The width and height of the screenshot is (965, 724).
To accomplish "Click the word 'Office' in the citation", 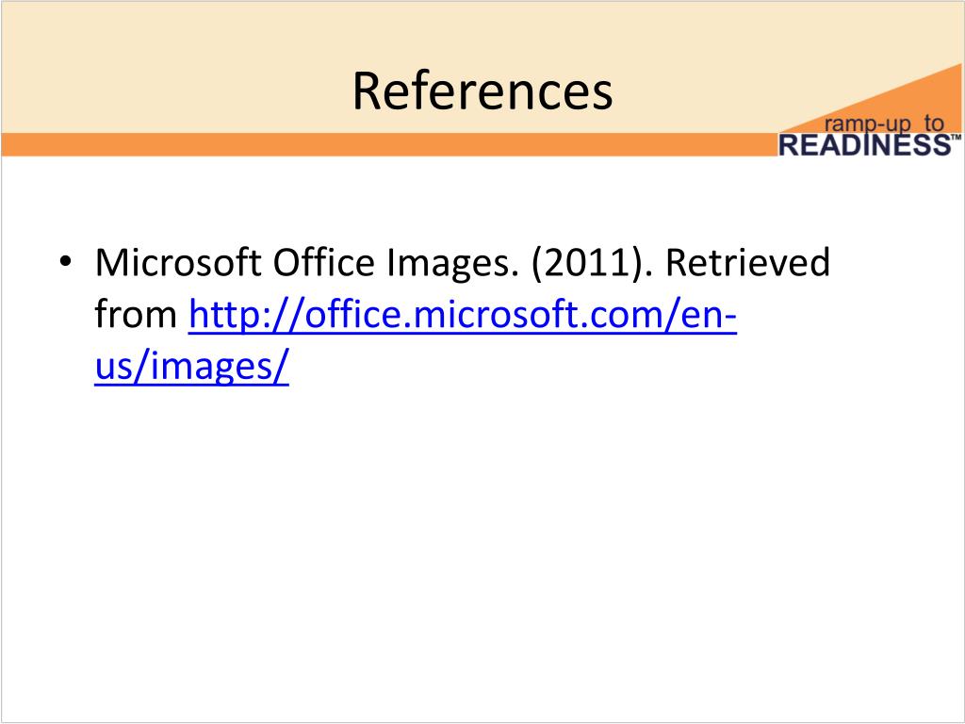I will click(324, 262).
